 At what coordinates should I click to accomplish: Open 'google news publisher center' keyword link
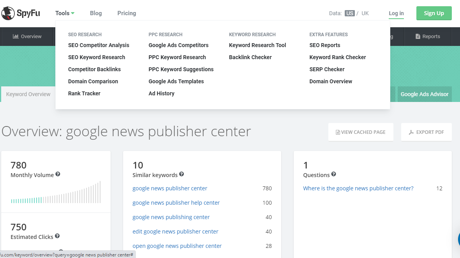click(x=170, y=188)
